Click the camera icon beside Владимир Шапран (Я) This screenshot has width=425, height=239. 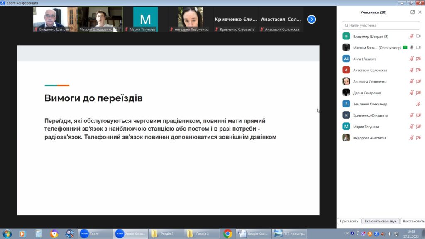[x=418, y=36]
